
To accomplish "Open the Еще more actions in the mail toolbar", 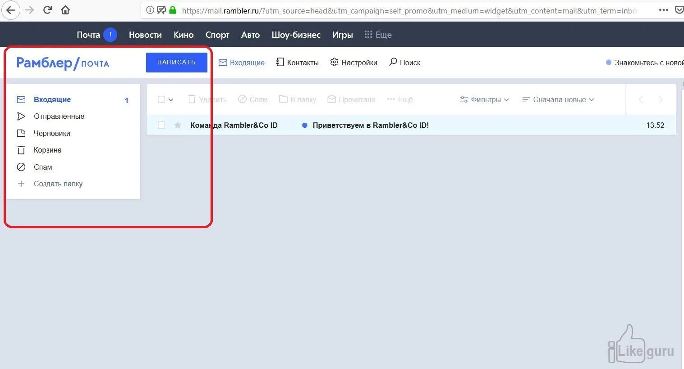I will [400, 99].
